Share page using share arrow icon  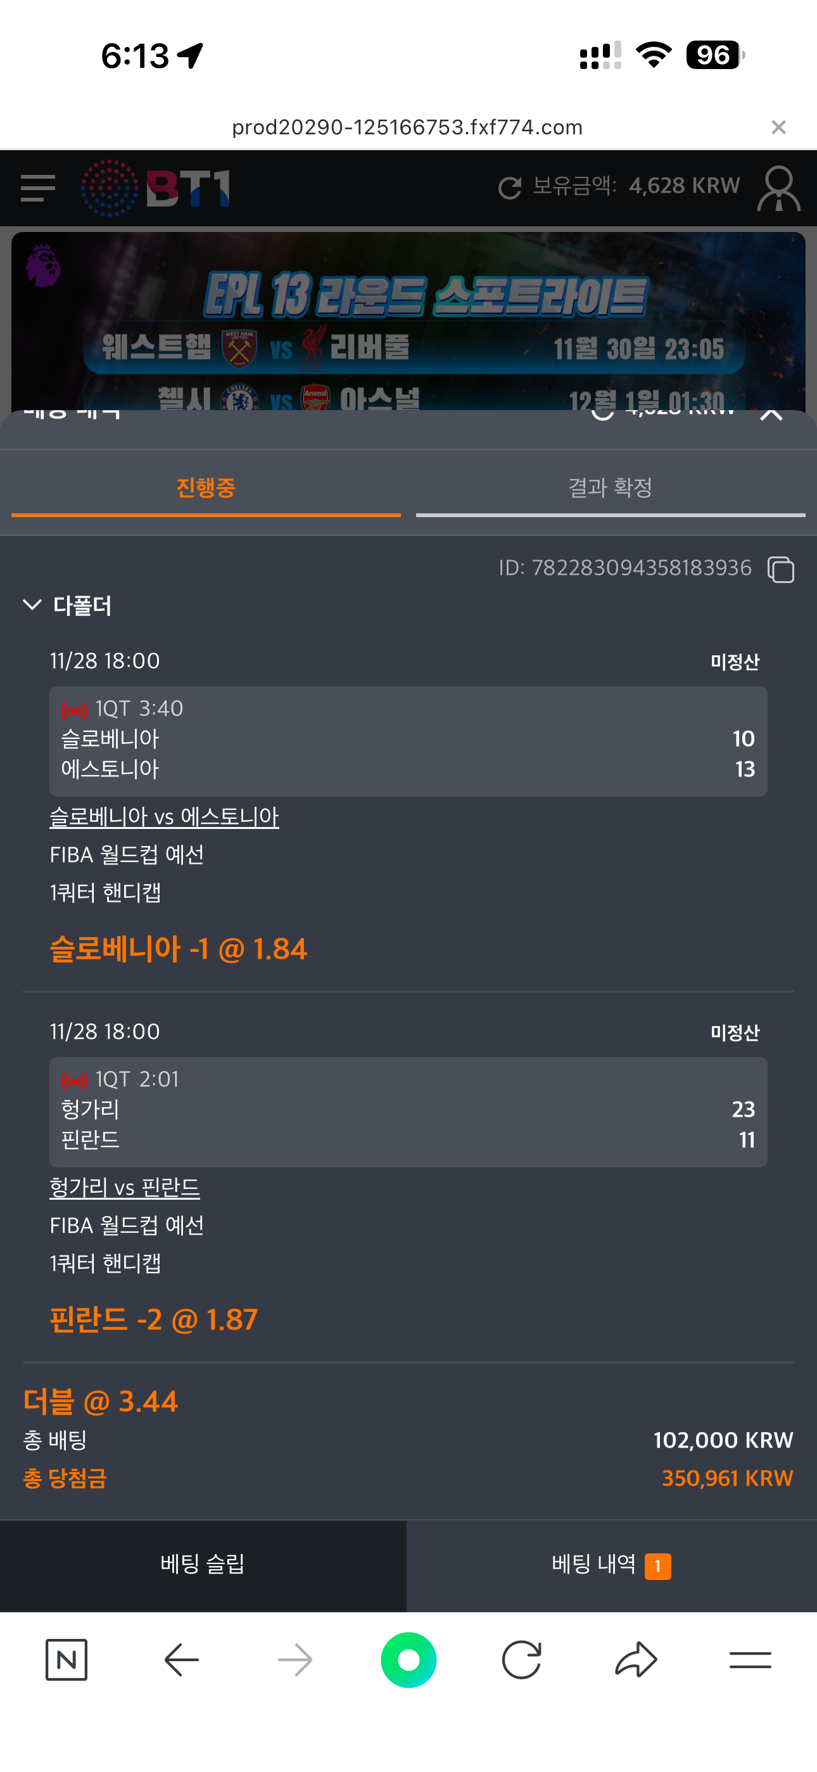coord(636,1660)
